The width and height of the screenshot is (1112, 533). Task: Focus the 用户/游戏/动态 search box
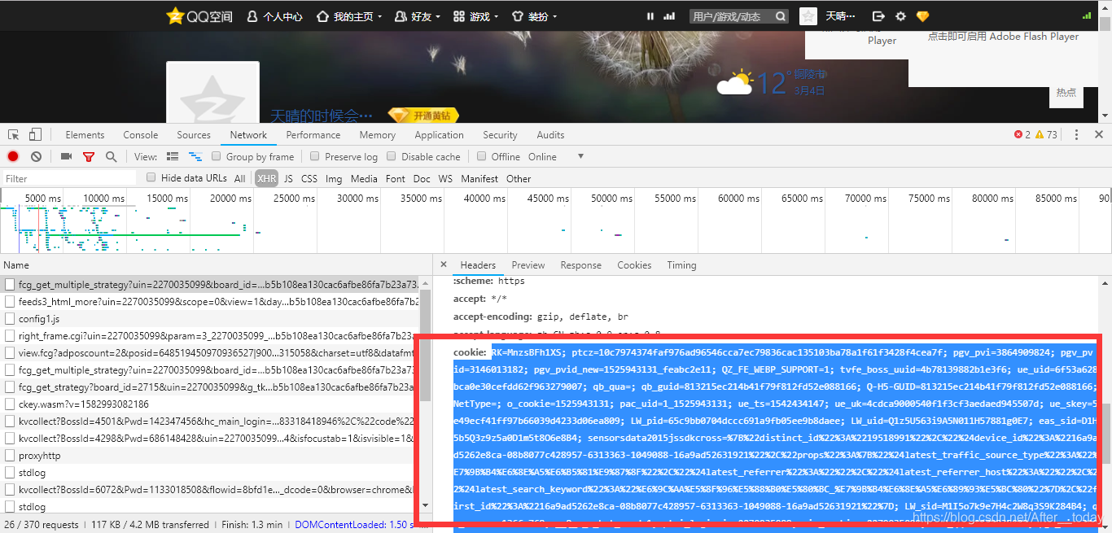coord(730,16)
